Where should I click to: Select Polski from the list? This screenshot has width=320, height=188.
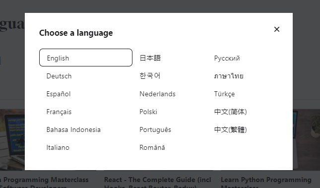[x=148, y=112]
